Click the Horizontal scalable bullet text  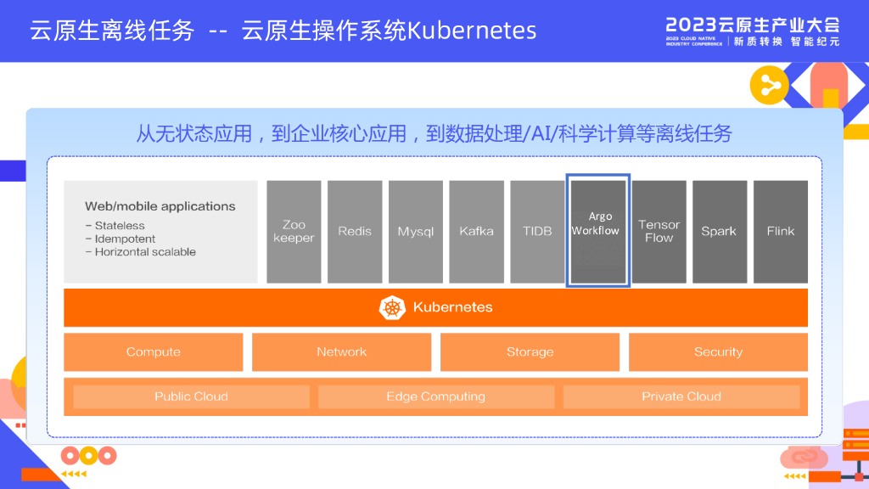point(145,251)
